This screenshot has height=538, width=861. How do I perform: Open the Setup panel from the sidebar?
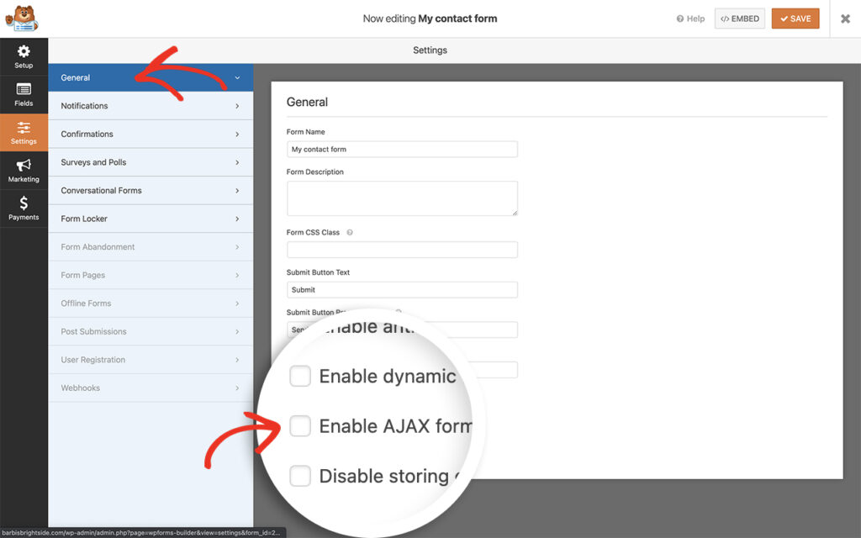click(x=23, y=57)
